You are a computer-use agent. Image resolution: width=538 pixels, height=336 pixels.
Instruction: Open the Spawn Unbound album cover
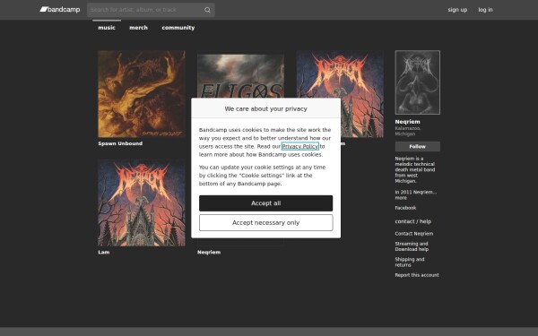click(x=142, y=94)
